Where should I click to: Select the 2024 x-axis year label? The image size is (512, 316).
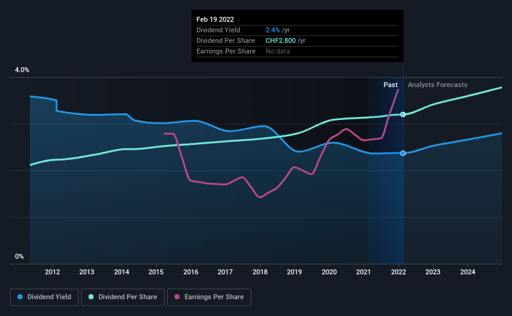468,272
